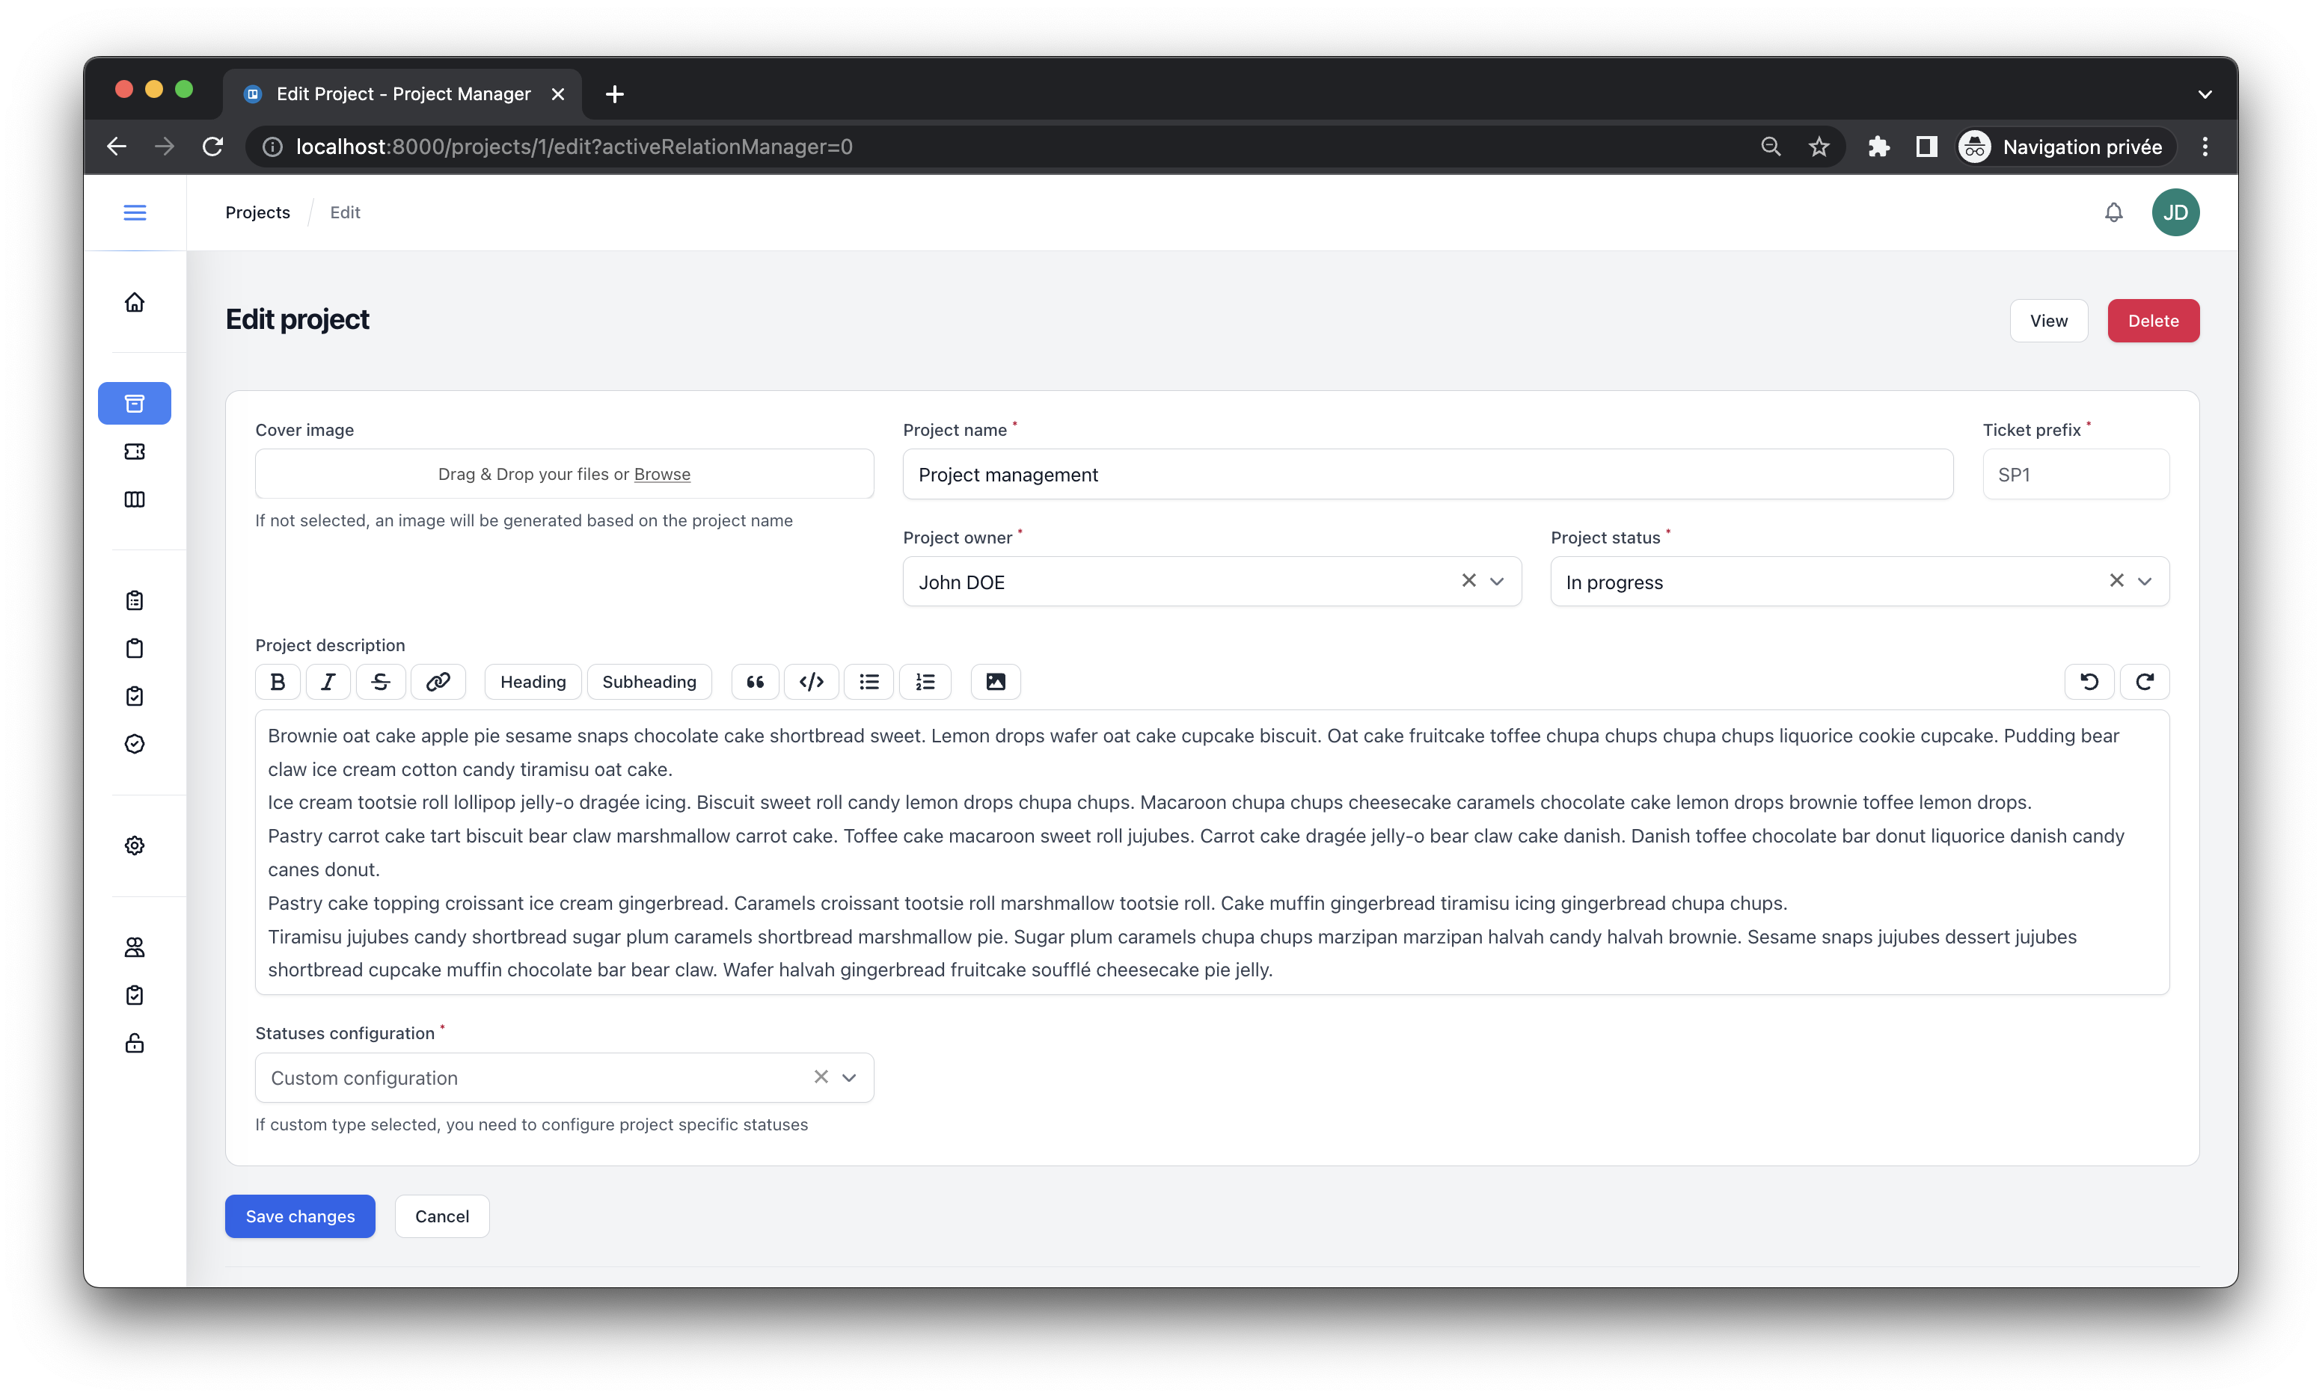Open the notifications bell

(x=2114, y=213)
